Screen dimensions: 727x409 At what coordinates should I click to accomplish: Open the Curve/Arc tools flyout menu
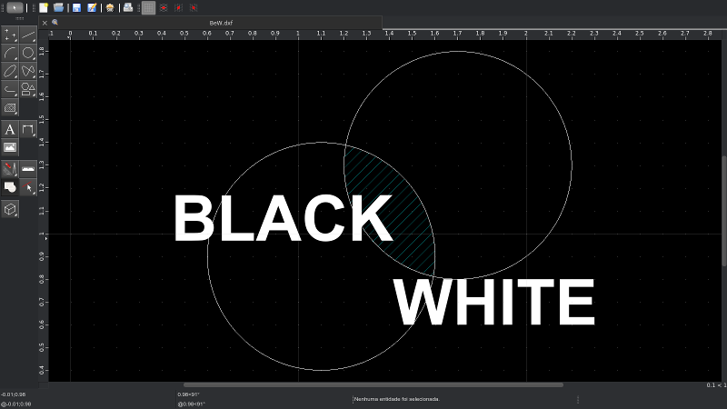click(x=10, y=53)
